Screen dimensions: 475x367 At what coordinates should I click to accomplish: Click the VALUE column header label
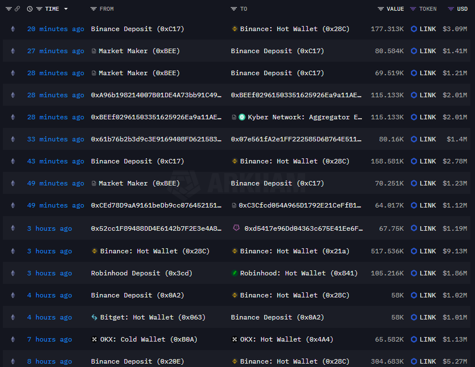point(395,9)
